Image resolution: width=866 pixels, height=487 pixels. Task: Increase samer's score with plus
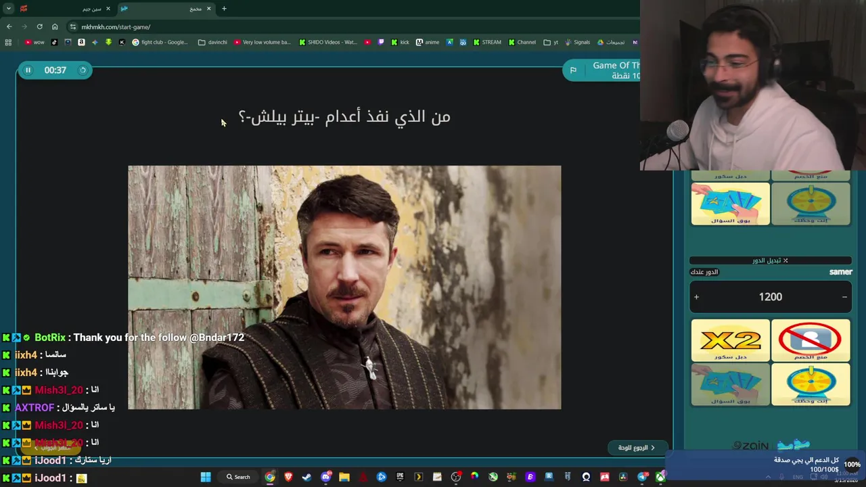point(696,297)
